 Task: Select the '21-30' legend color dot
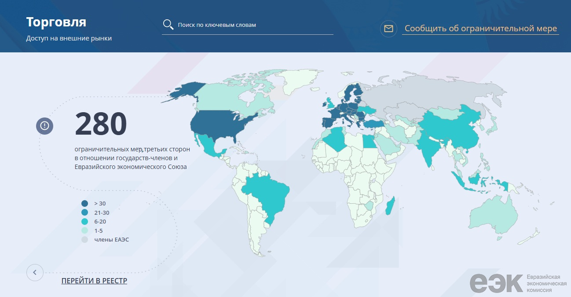coord(84,213)
